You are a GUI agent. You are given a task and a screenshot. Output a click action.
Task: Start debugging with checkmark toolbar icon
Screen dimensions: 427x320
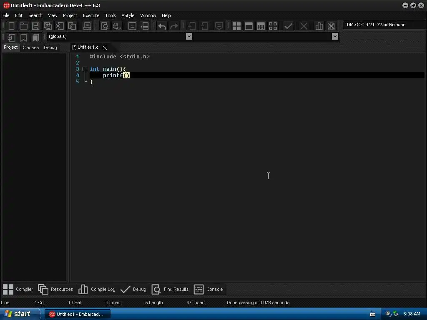288,26
